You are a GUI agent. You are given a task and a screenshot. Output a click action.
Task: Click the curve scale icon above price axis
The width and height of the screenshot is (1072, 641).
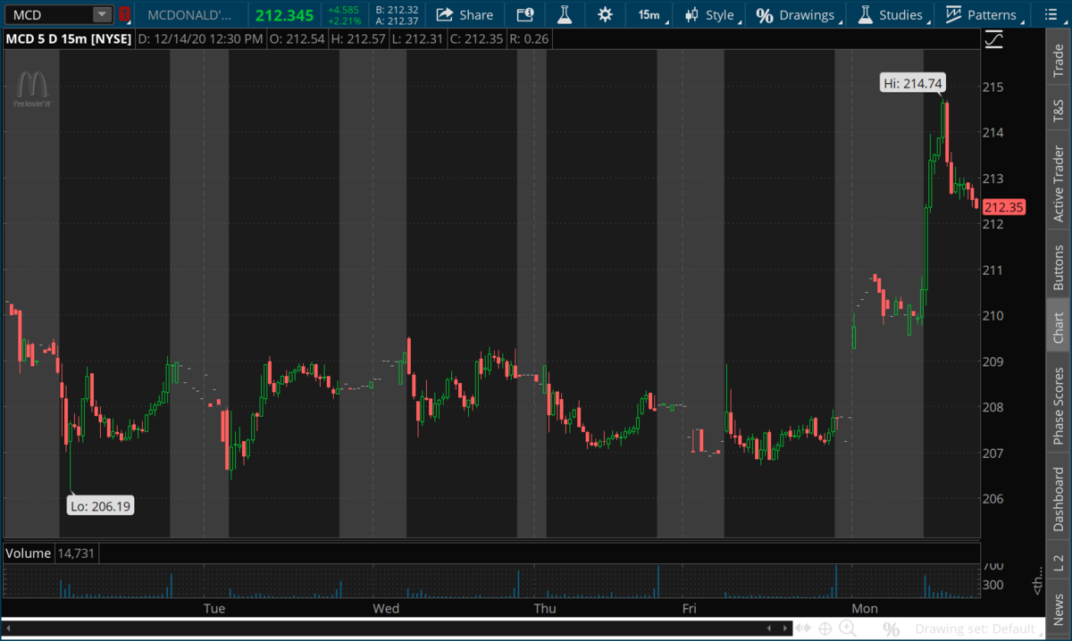pos(994,39)
